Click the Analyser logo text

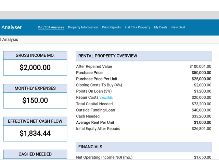[x=11, y=27]
